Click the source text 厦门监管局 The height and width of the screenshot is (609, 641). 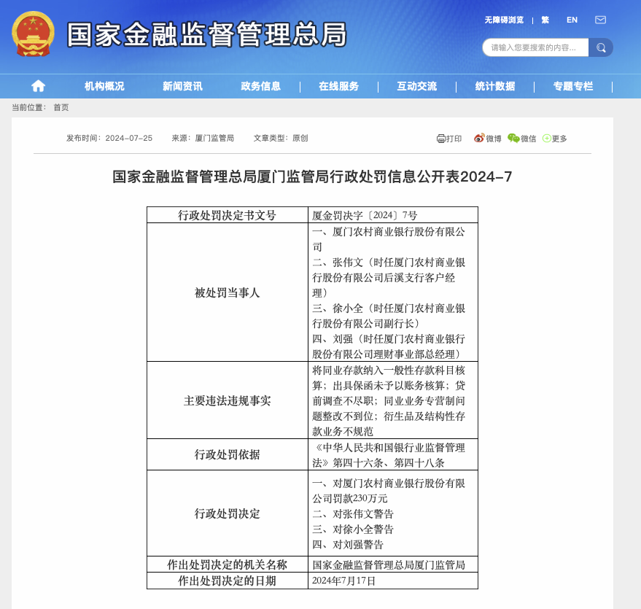point(214,138)
